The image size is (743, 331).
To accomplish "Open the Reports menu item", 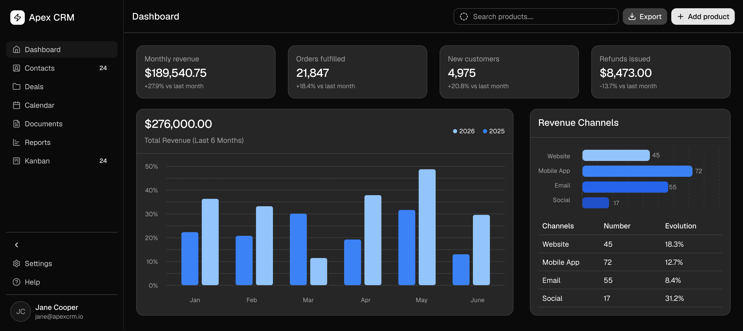I will [62, 143].
